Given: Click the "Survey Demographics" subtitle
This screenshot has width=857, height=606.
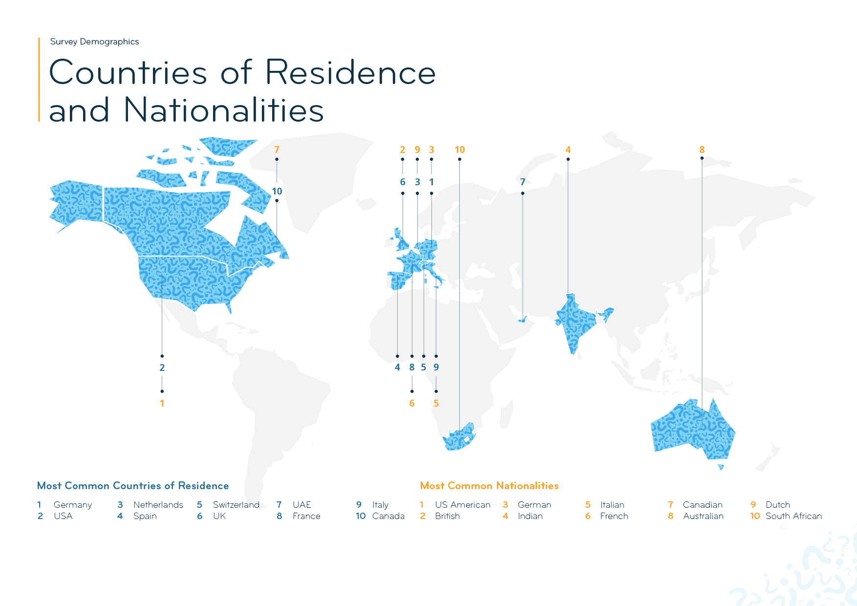Looking at the screenshot, I should tap(94, 42).
